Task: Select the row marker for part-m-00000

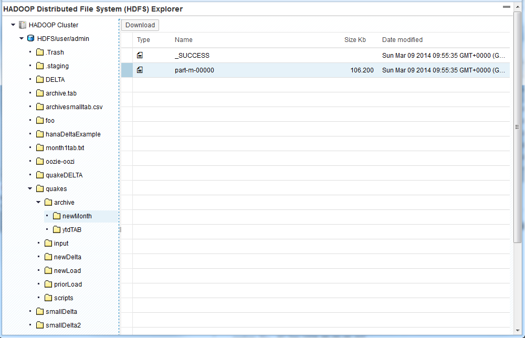Action: [127, 70]
